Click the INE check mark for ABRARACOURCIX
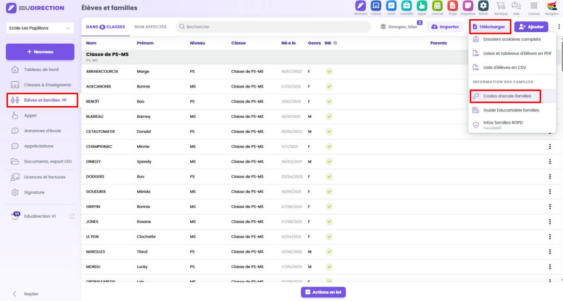The width and height of the screenshot is (563, 301). click(329, 71)
